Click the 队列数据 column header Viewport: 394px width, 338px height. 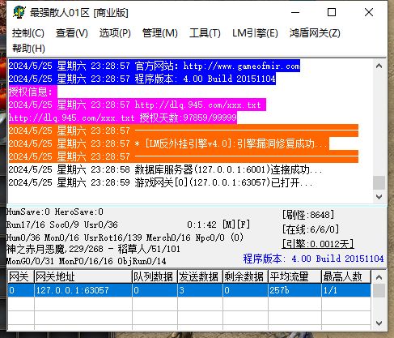point(155,276)
